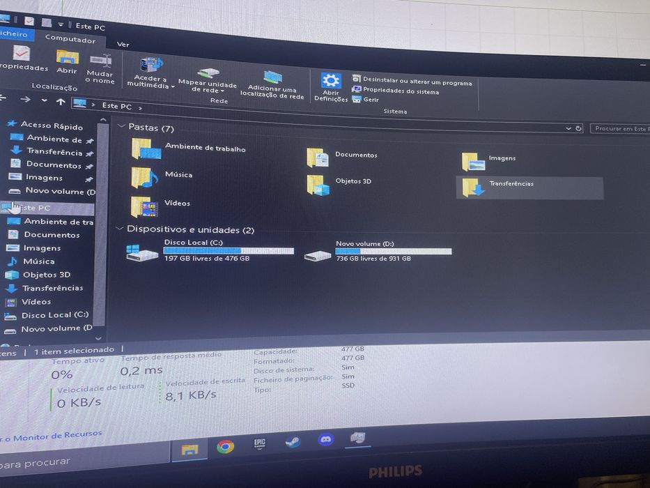Collapse Dispositivos e unidades group
This screenshot has width=650, height=488.
pos(119,228)
